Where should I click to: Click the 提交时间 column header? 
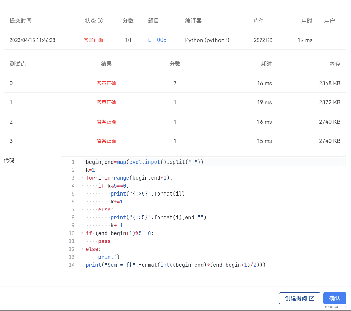(x=21, y=20)
